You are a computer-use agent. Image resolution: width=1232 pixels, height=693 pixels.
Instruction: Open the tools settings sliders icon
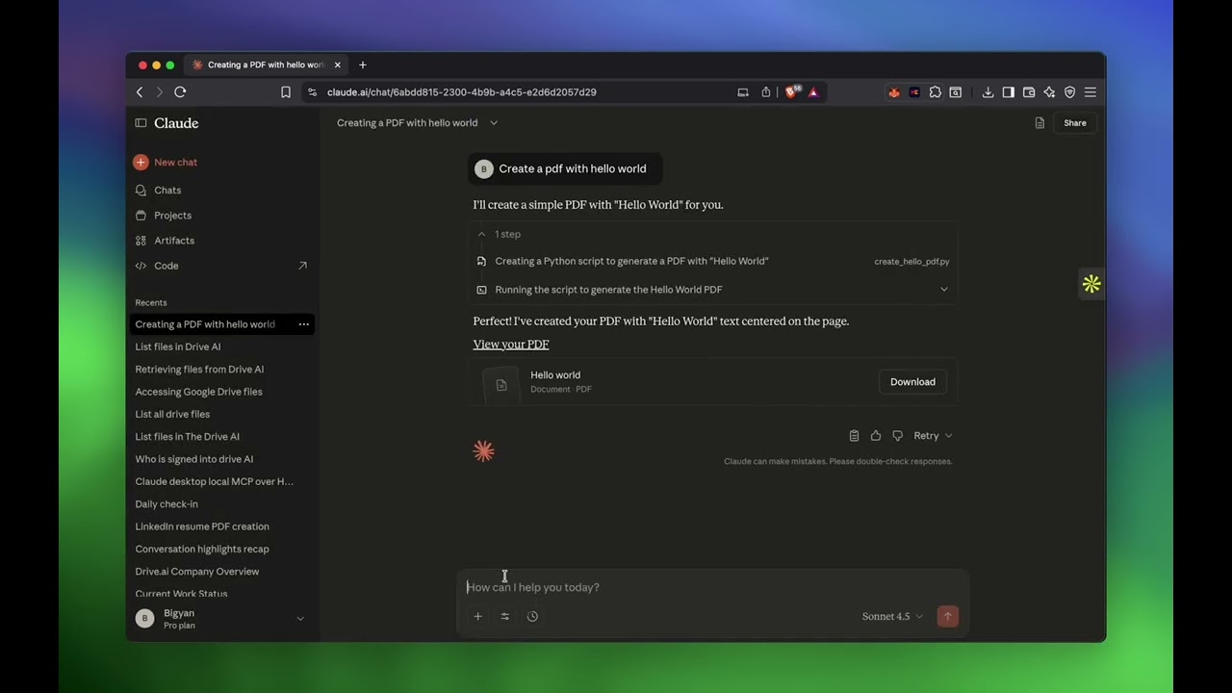pyautogui.click(x=505, y=616)
